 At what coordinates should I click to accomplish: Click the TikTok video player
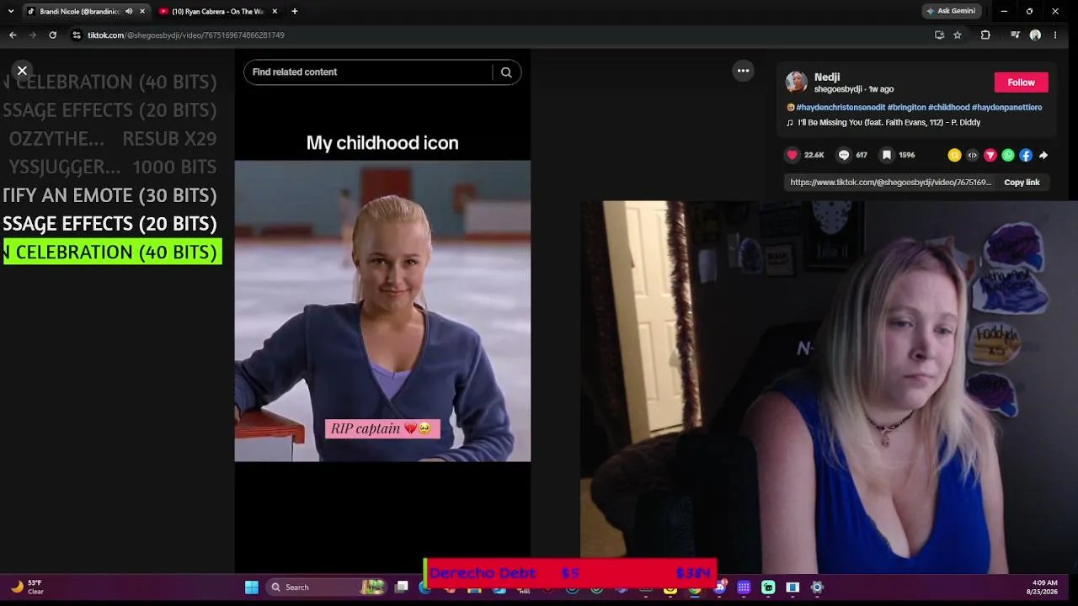tap(382, 311)
